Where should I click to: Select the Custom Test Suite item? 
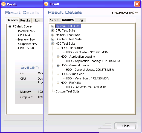pyautogui.click(x=68, y=91)
